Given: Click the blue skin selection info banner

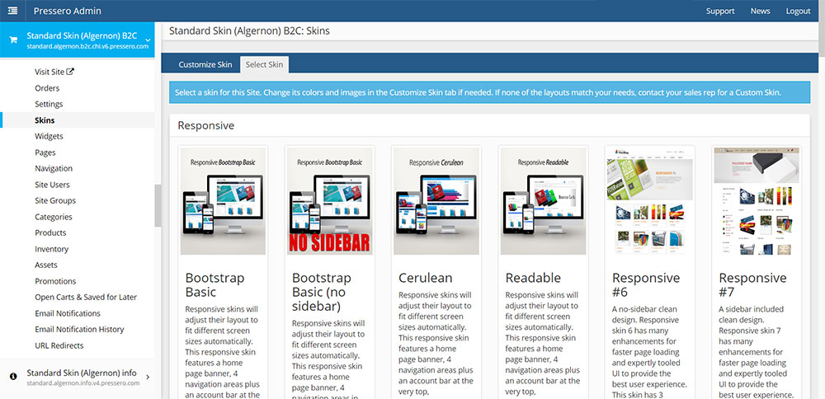Looking at the screenshot, I should pos(489,92).
